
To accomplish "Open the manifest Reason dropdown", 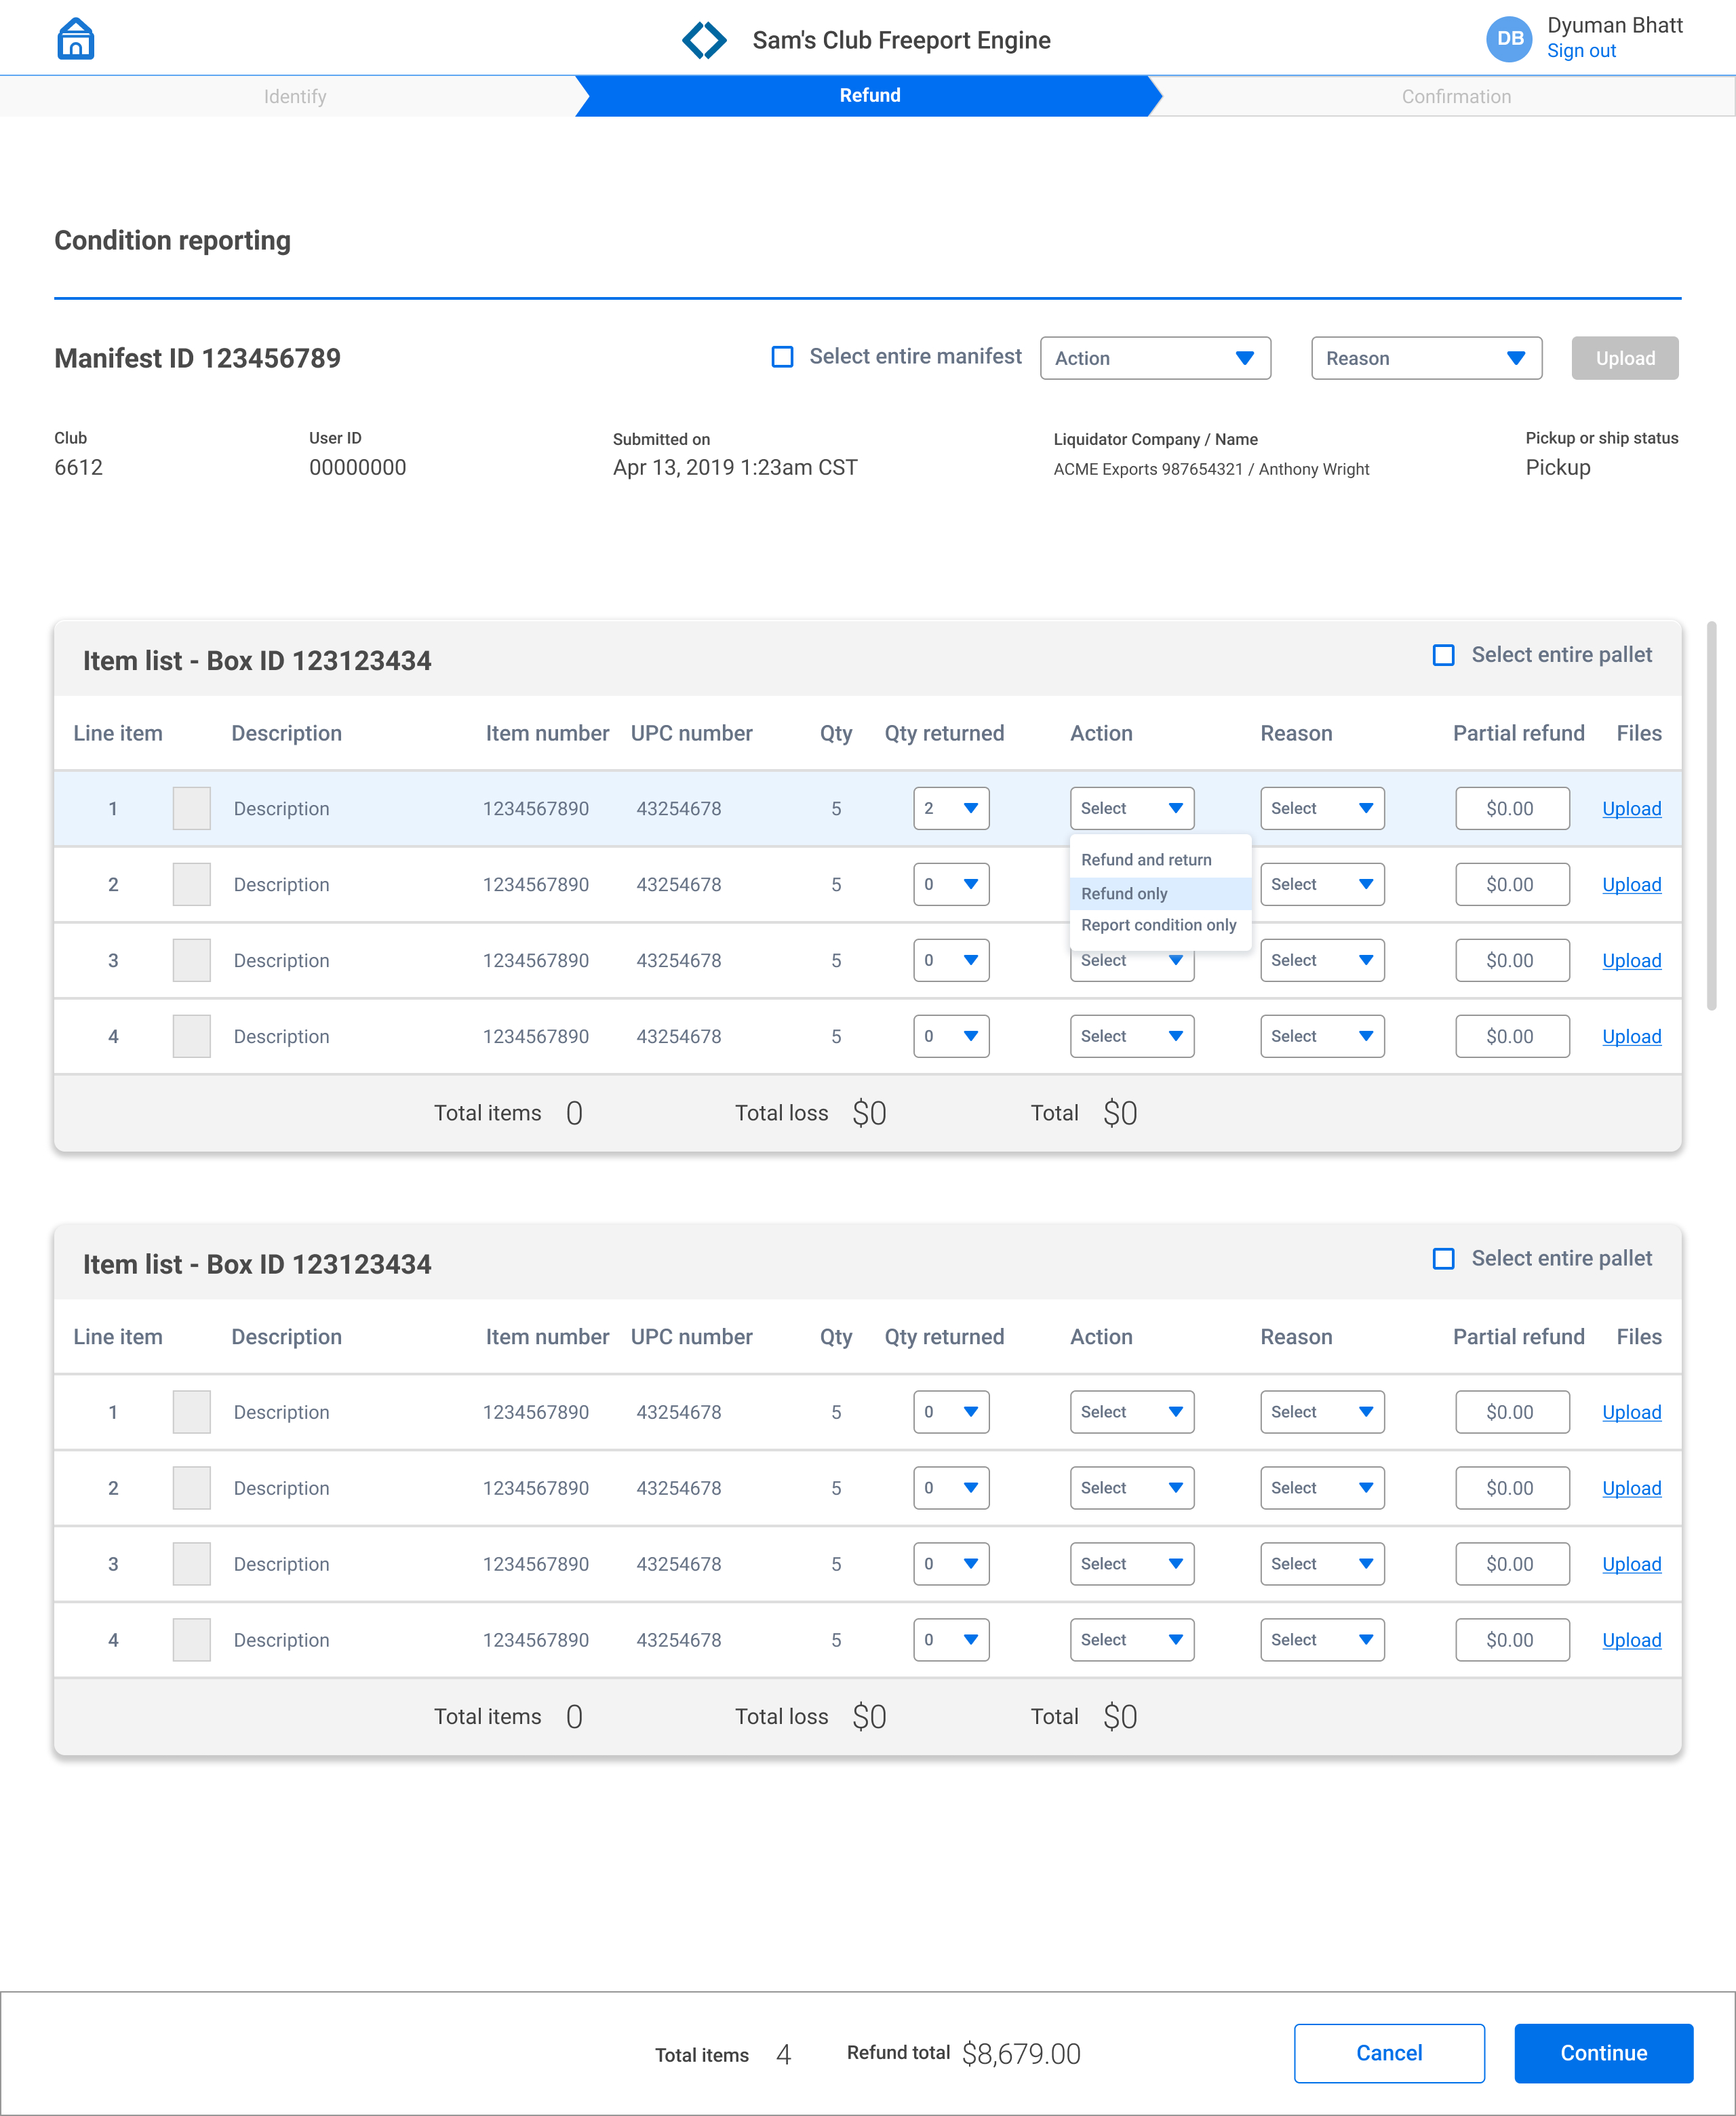I will tap(1426, 358).
